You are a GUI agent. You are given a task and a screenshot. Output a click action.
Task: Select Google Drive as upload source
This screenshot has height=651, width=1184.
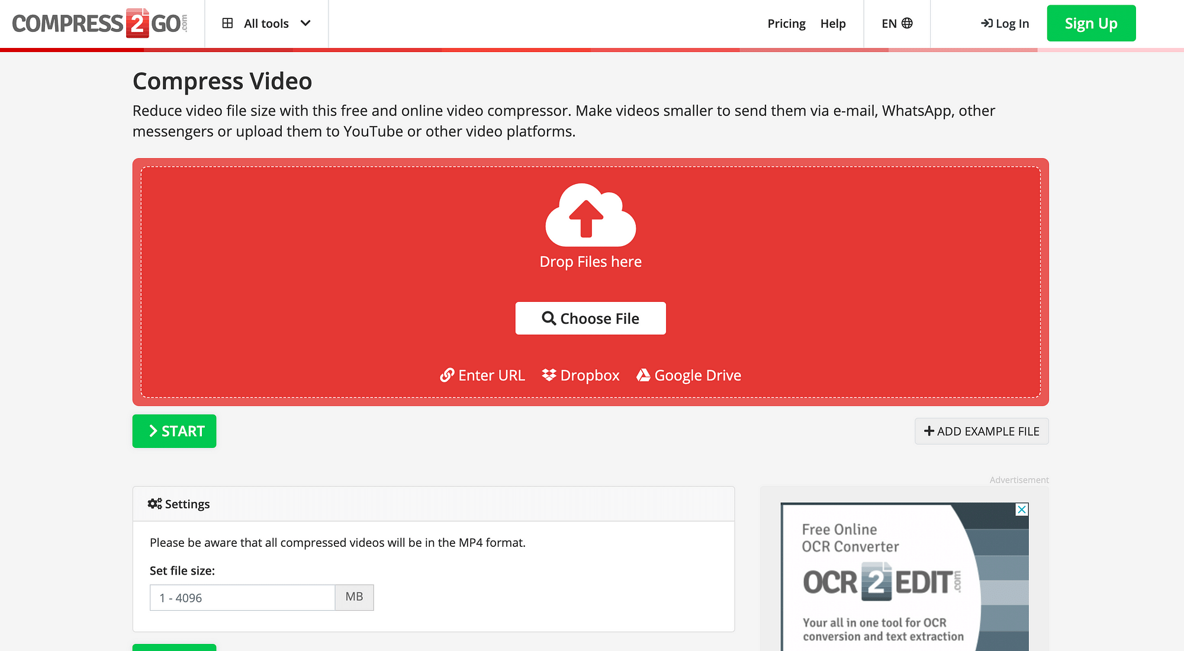pyautogui.click(x=688, y=375)
